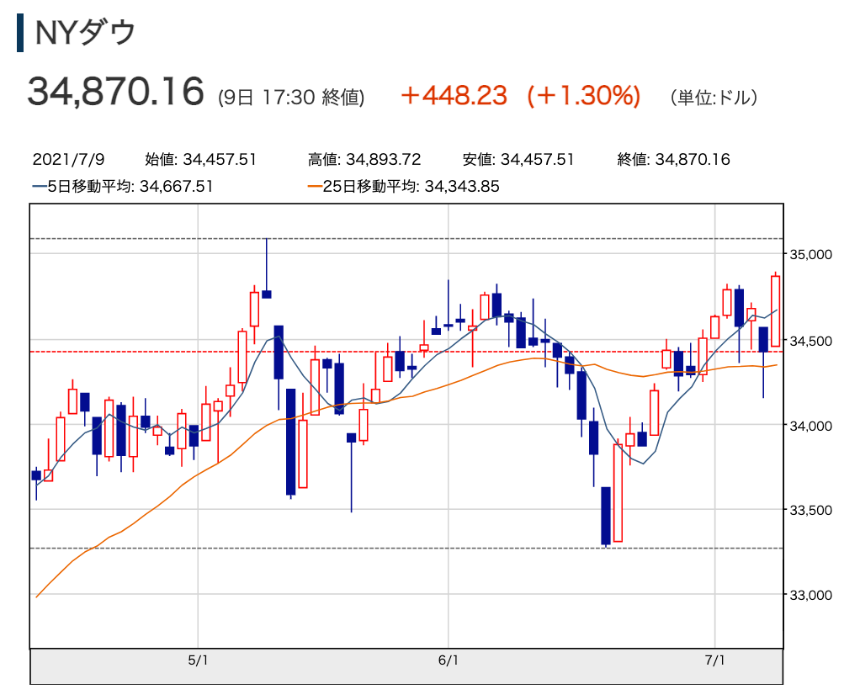Click the date 2021/7/9 label

coord(68,160)
